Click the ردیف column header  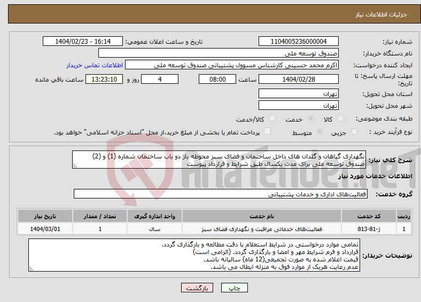click(404, 216)
